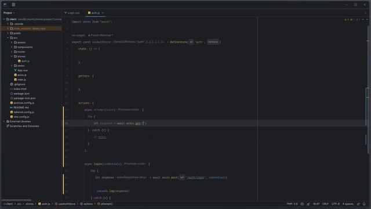371x209 pixels.
Task: Collapse the client project root folder
Action: pos(4,19)
